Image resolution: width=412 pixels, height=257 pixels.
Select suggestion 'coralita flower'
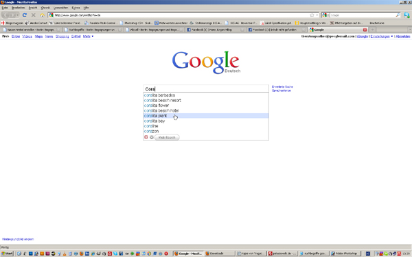pos(206,106)
